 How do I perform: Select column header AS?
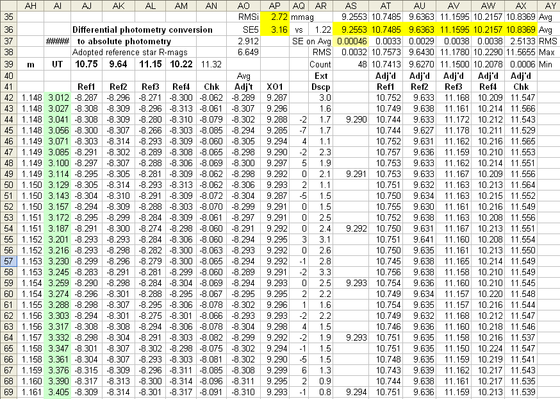click(x=350, y=6)
